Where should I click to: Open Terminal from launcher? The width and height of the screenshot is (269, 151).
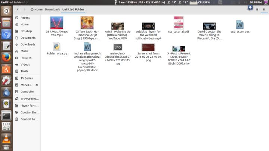pos(6,116)
